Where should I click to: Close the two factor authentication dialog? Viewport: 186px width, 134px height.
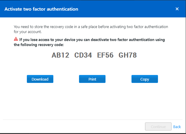tap(177, 9)
